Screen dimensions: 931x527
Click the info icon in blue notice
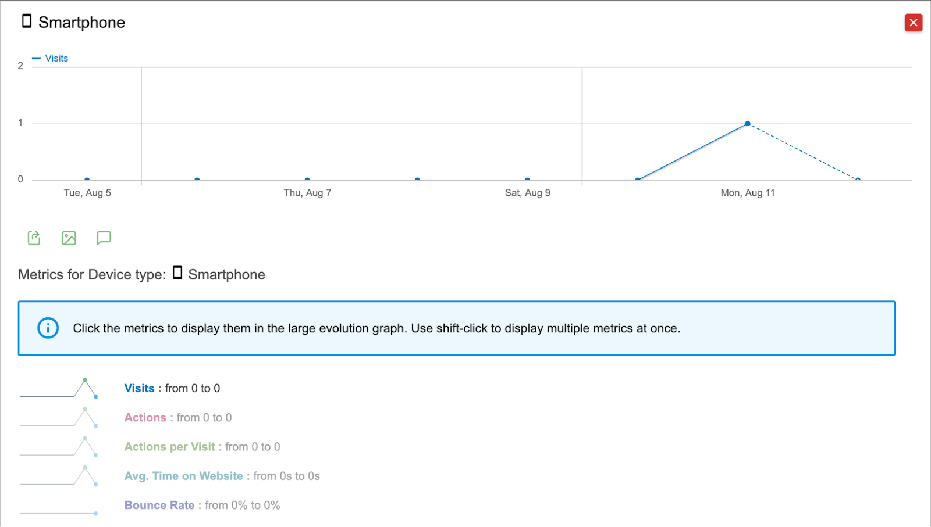pyautogui.click(x=48, y=328)
